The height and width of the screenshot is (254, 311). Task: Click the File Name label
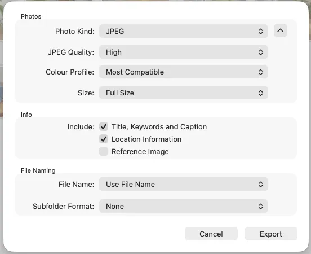tap(77, 184)
